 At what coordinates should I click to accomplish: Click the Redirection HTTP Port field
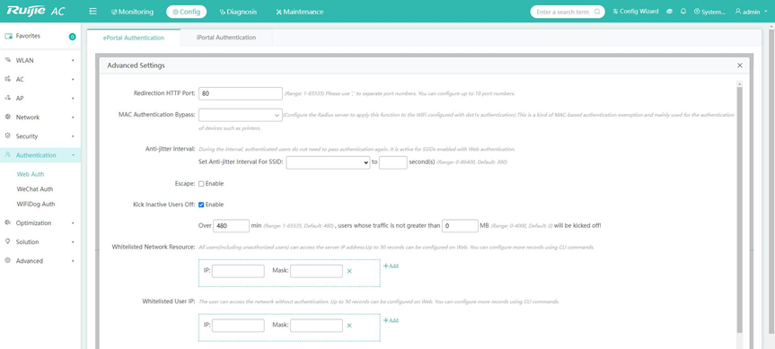240,93
